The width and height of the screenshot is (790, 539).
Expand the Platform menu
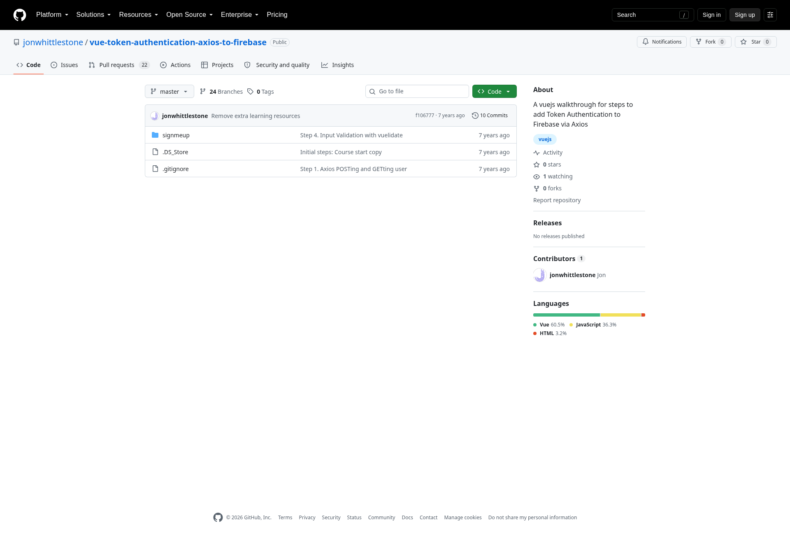tap(52, 15)
